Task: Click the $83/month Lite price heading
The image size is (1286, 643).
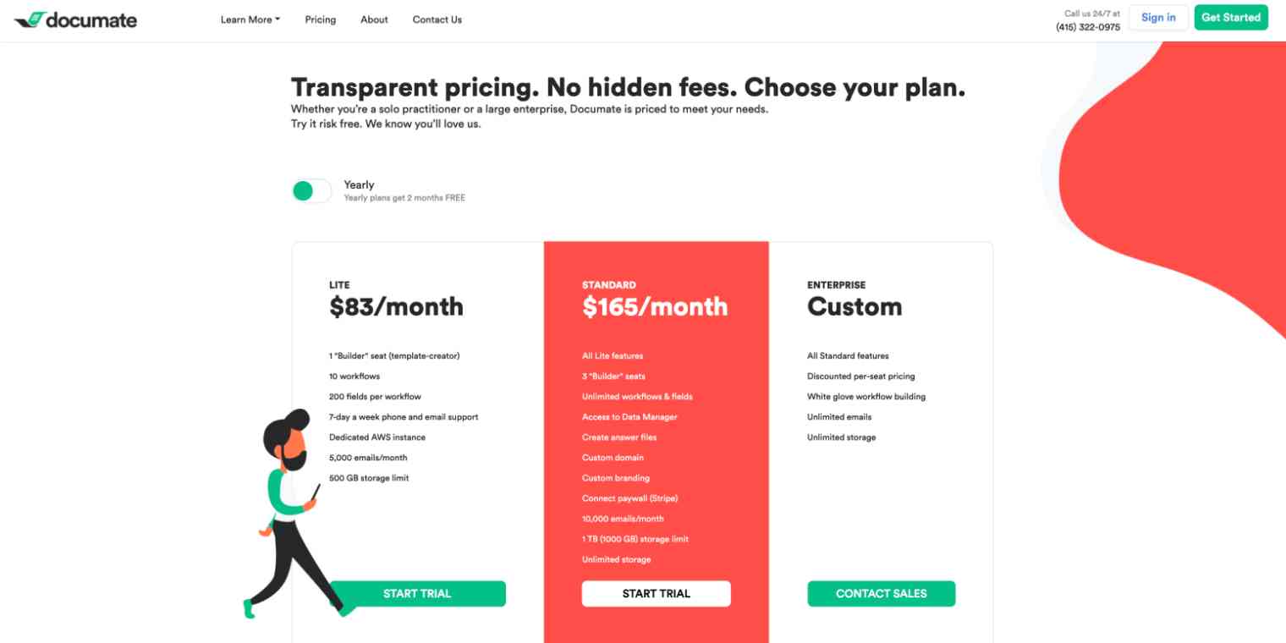Action: [x=396, y=306]
